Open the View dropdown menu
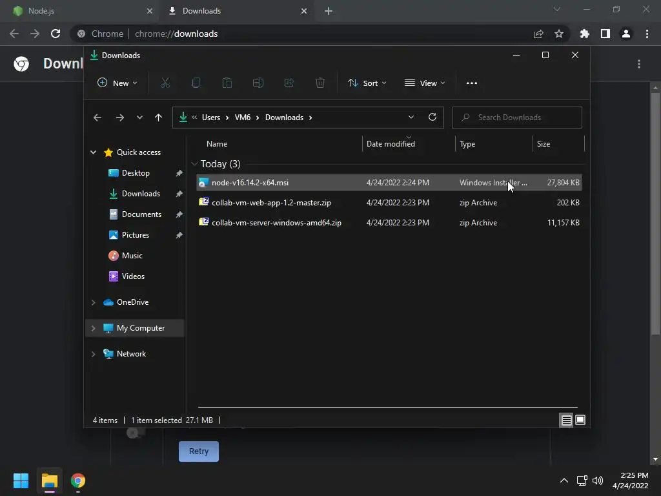661x496 pixels. coord(425,83)
